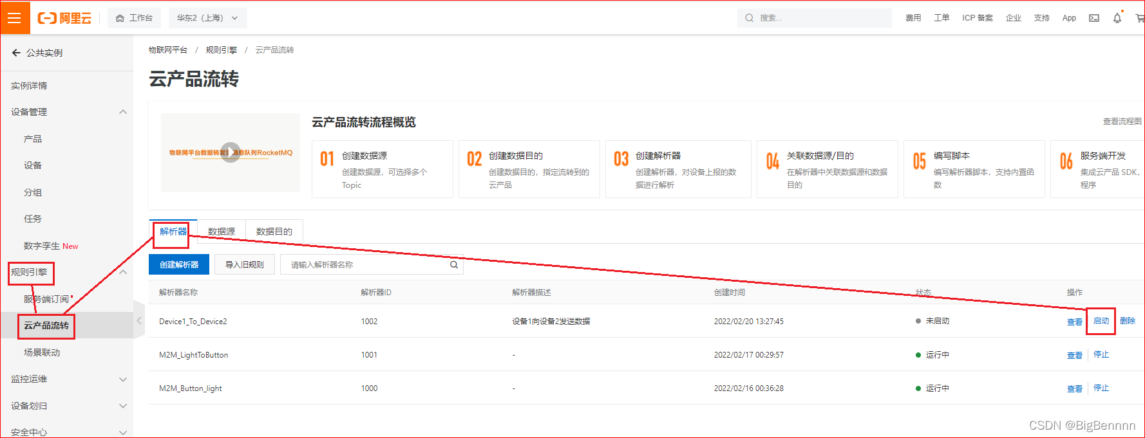
Task: View the M2M_Button_light parser
Action: (1074, 388)
